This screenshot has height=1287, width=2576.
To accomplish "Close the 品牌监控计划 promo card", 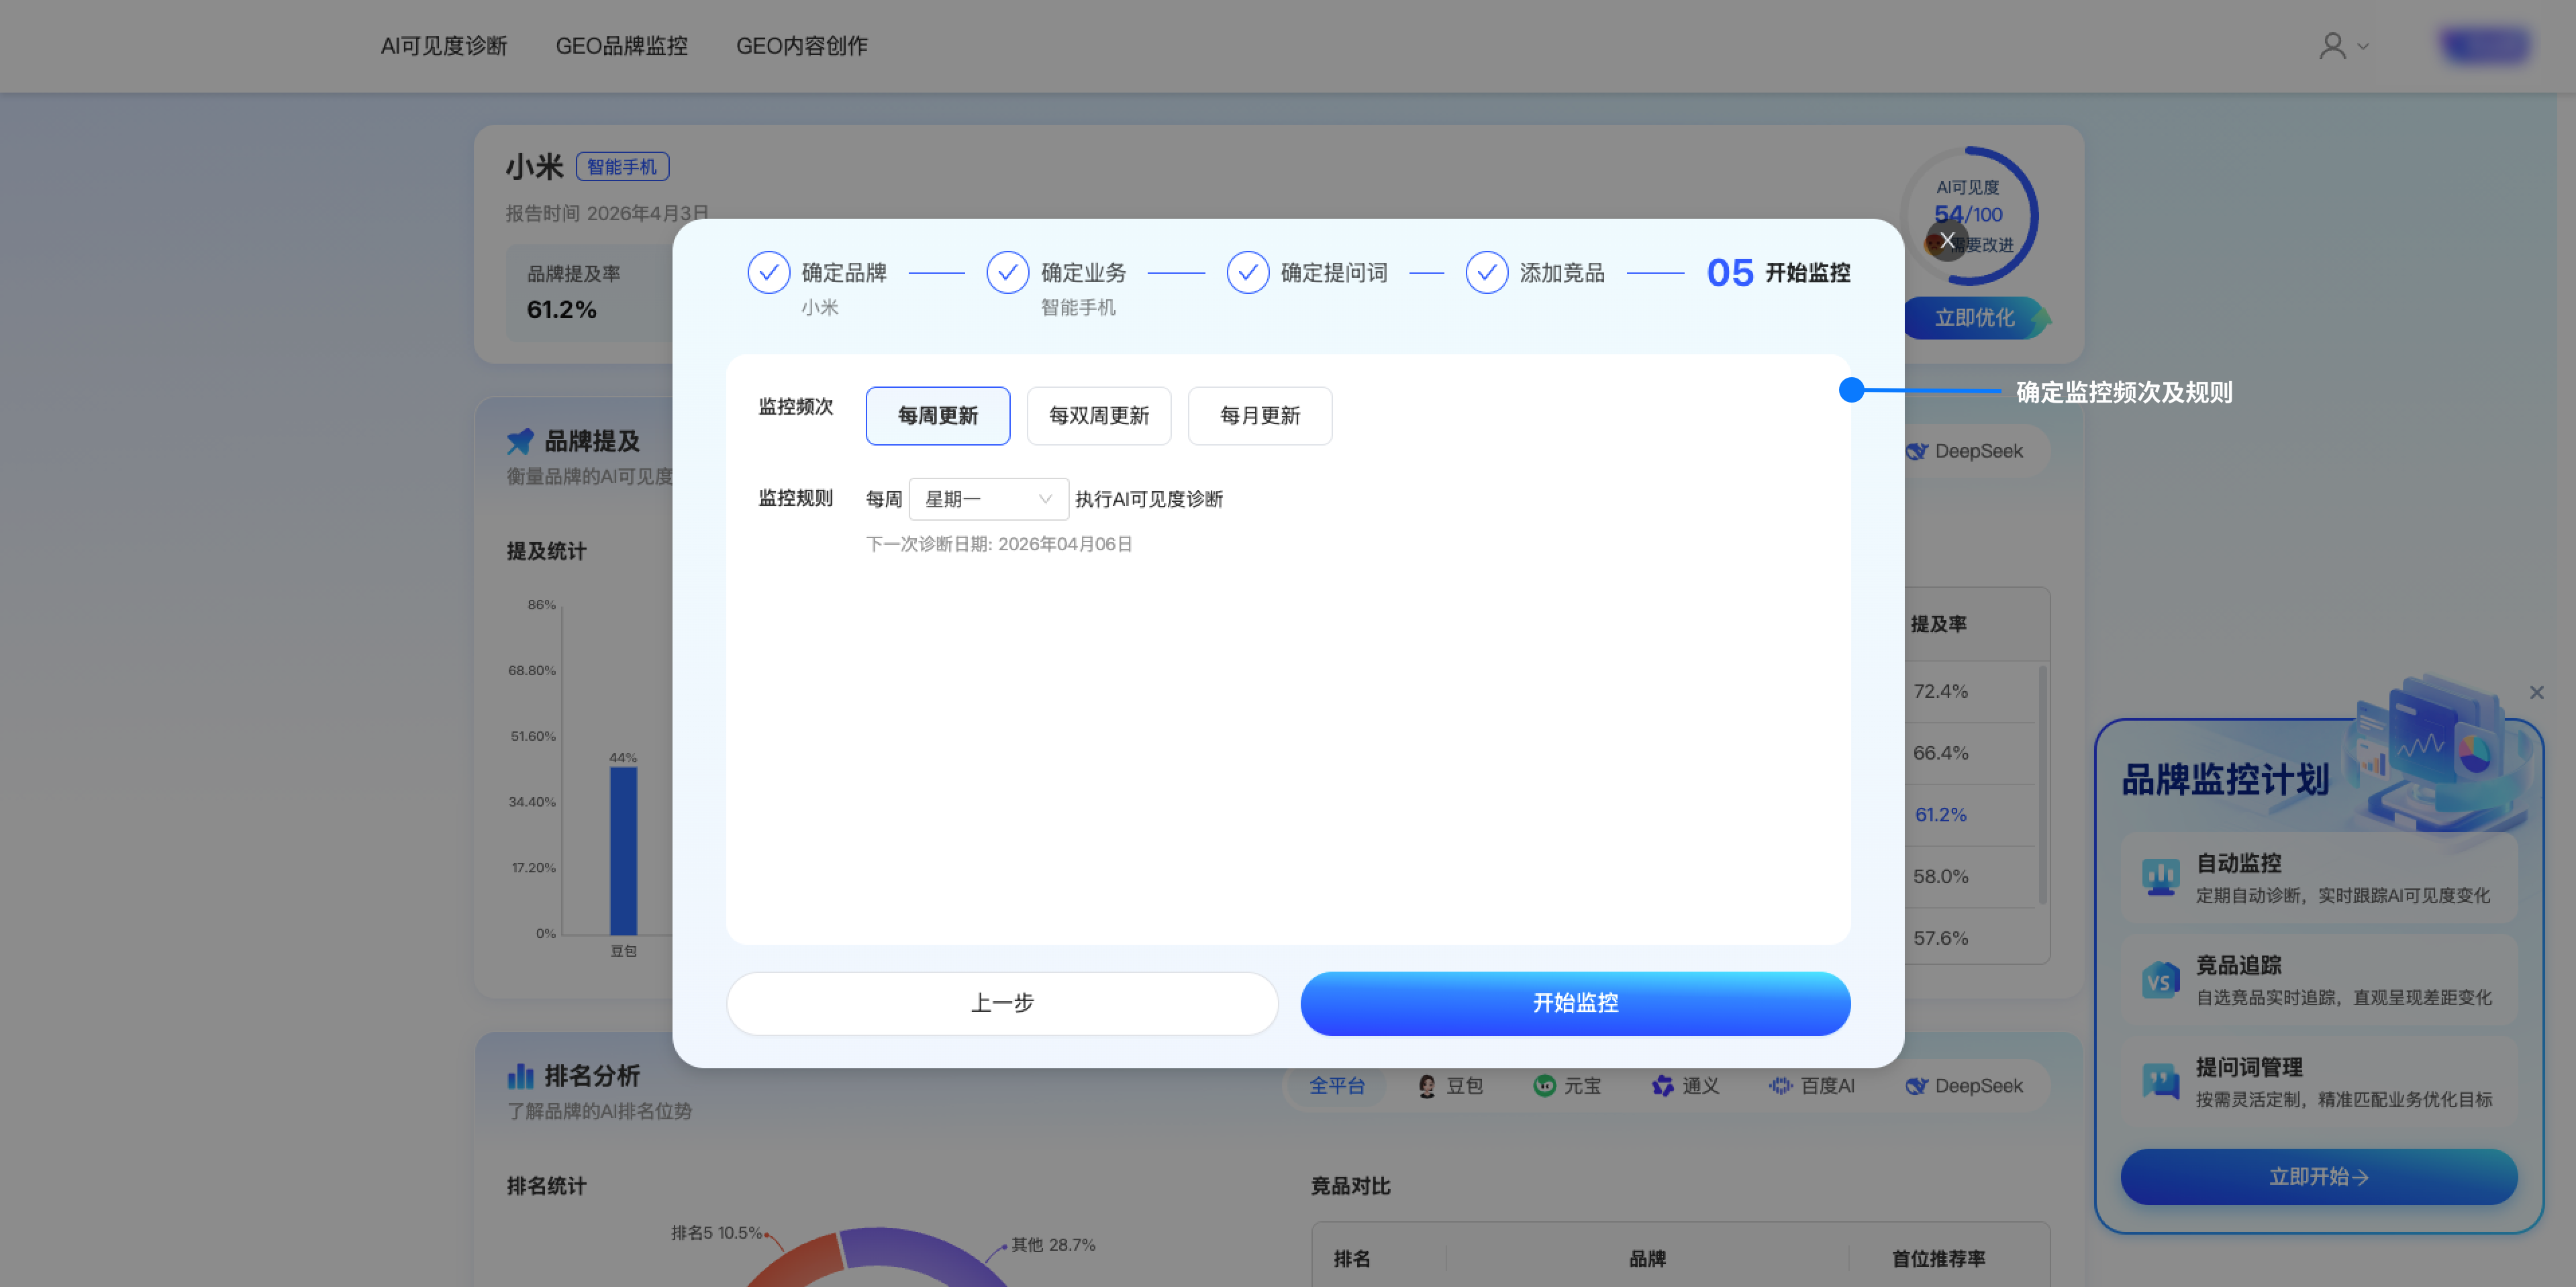I will pyautogui.click(x=2536, y=692).
